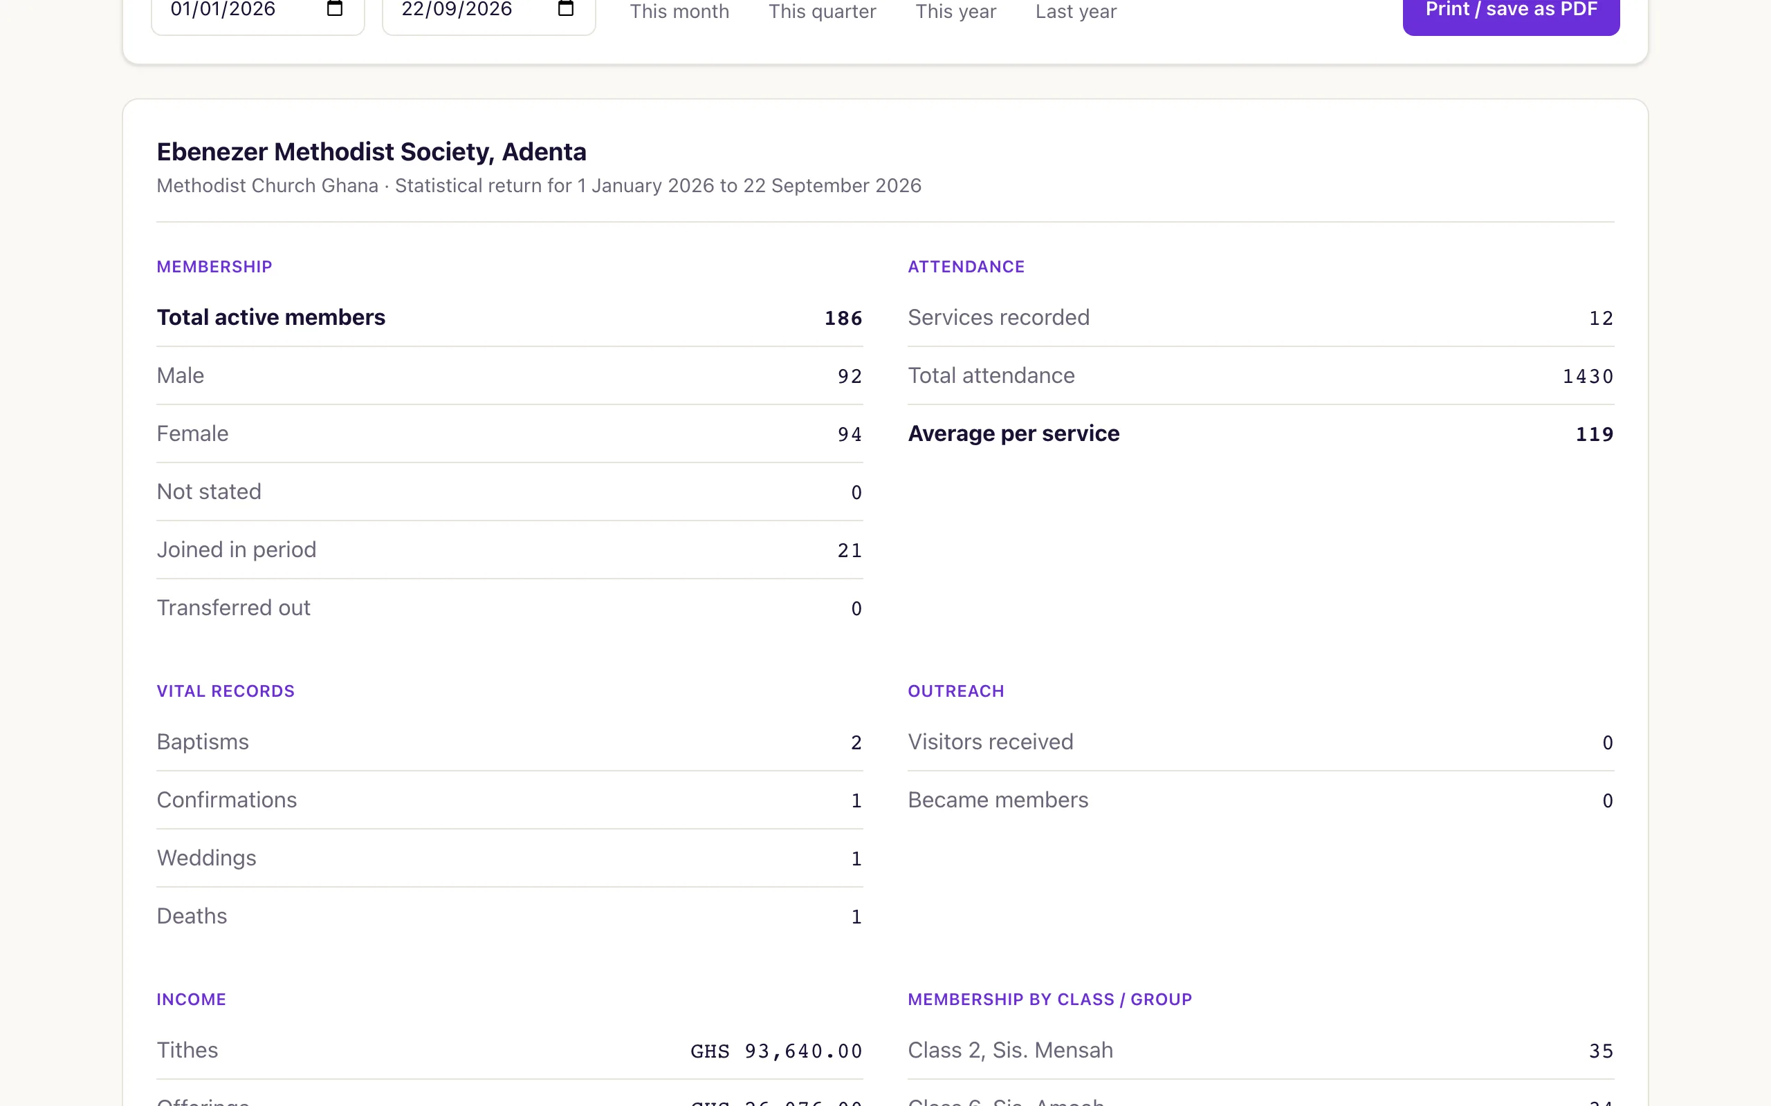Click the statistical return period subtitle
The height and width of the screenshot is (1106, 1771).
pos(539,186)
